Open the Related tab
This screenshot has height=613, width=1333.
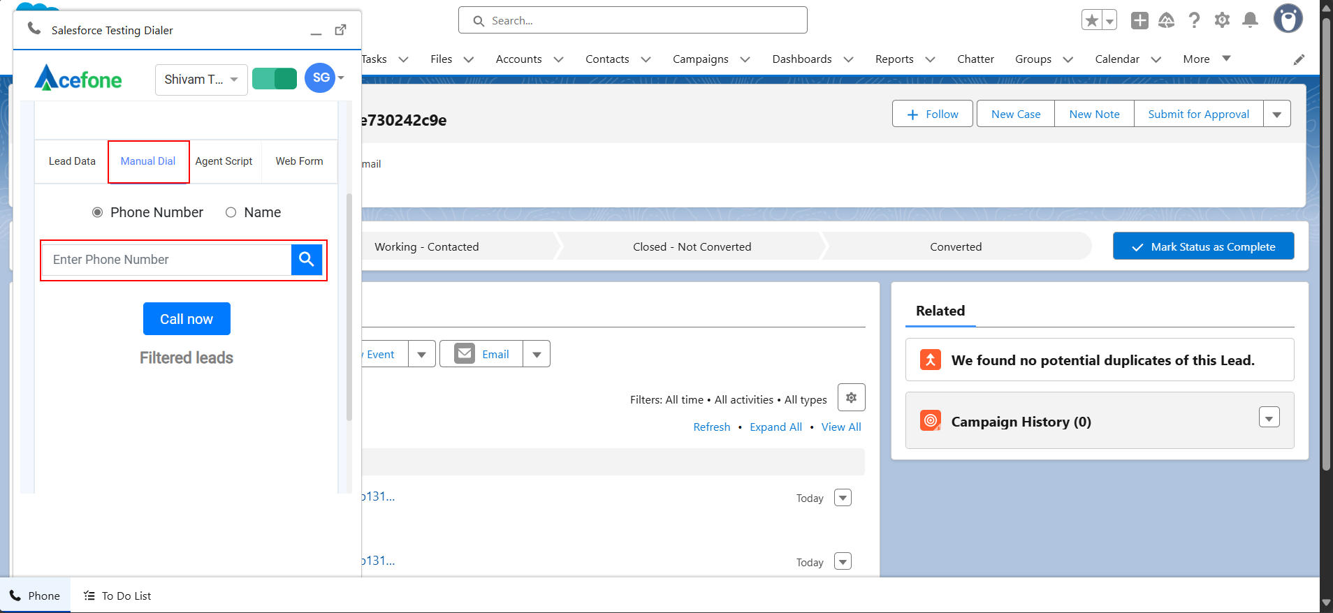[940, 311]
